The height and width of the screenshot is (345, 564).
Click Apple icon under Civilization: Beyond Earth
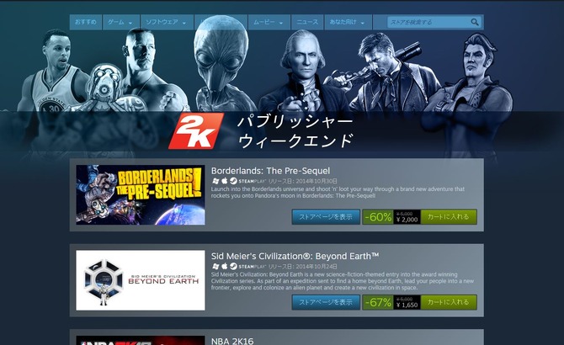pos(225,266)
